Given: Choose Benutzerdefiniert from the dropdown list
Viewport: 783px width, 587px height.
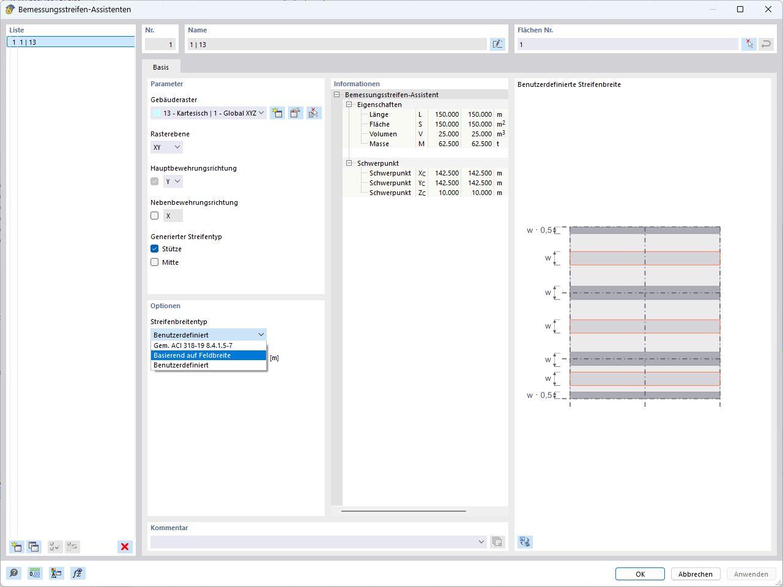Looking at the screenshot, I should click(x=209, y=365).
